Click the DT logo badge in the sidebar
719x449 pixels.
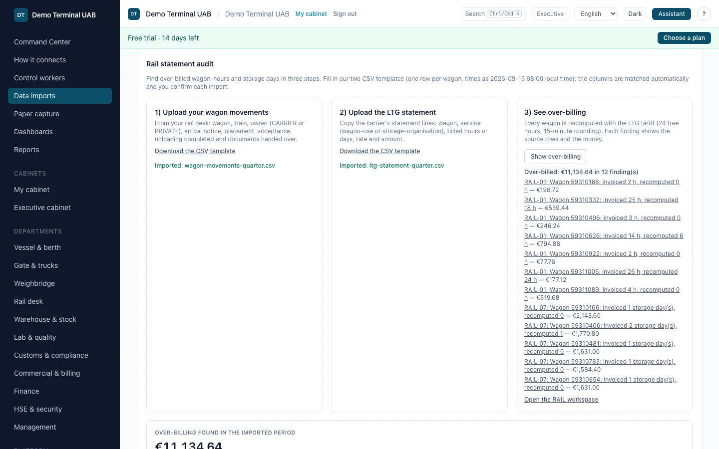tap(21, 15)
